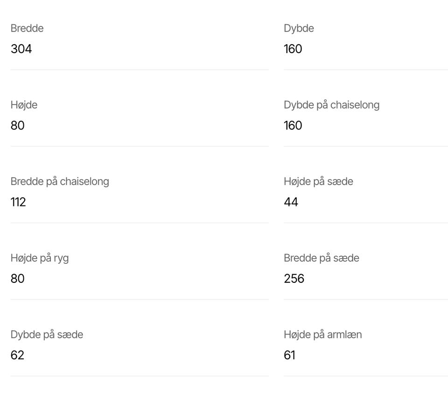The image size is (448, 398).
Task: Select the 112 chaiselong width value
Action: pyautogui.click(x=18, y=202)
